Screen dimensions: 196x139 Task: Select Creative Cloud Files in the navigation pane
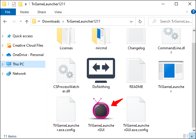coord(28,45)
